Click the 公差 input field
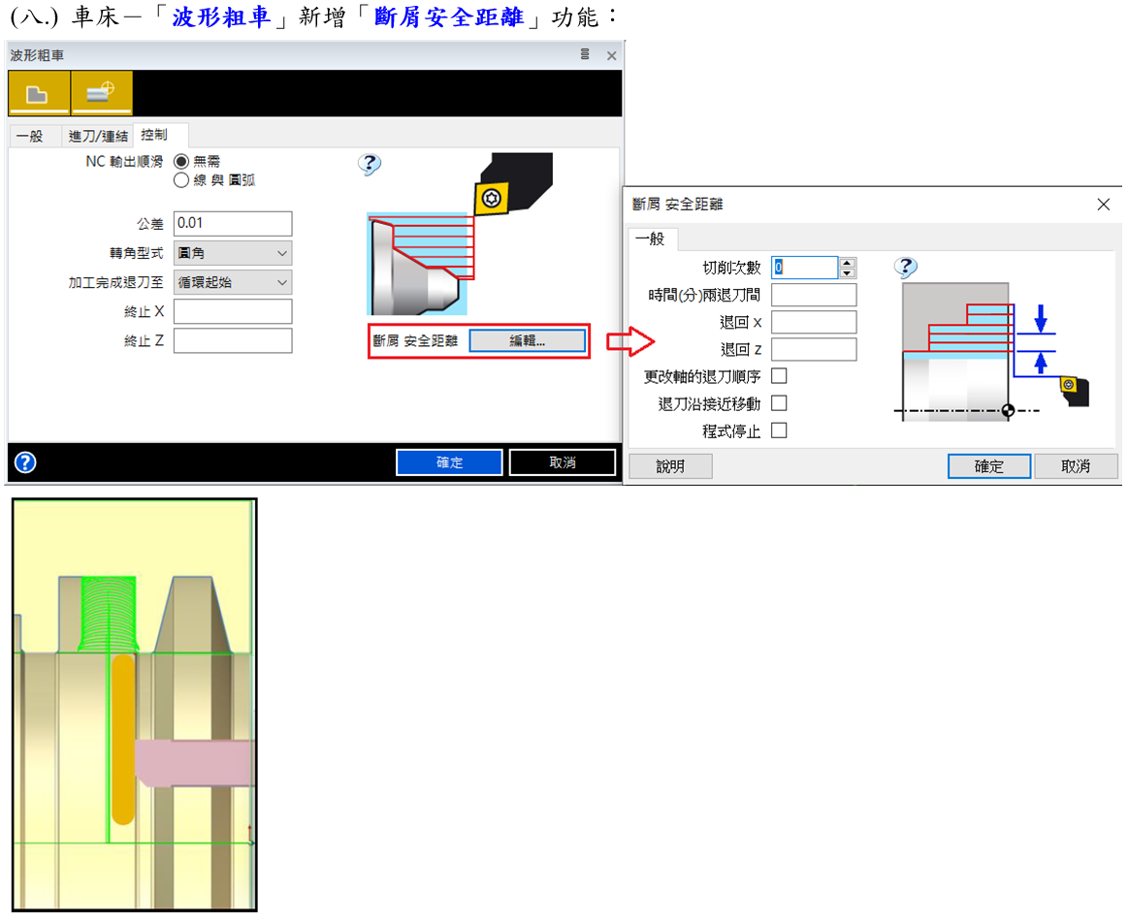Screen dimensions: 1129x923 pos(233,224)
